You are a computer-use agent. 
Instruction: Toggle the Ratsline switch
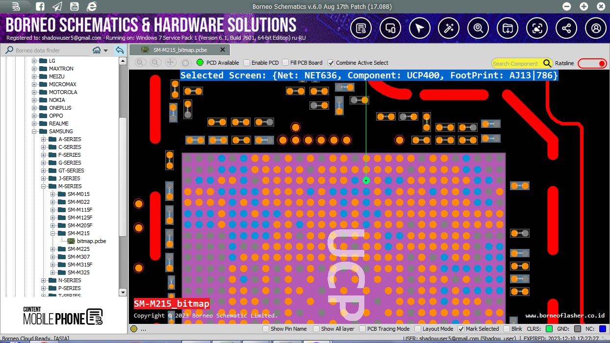[x=592, y=63]
